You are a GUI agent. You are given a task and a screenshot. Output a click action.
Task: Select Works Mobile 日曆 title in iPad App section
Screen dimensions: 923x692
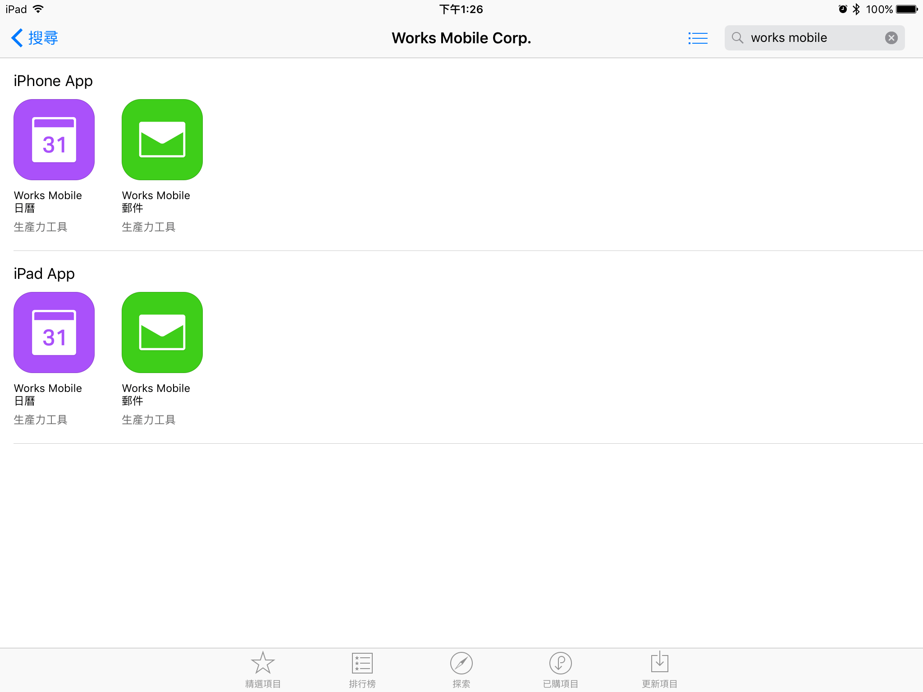(x=48, y=394)
